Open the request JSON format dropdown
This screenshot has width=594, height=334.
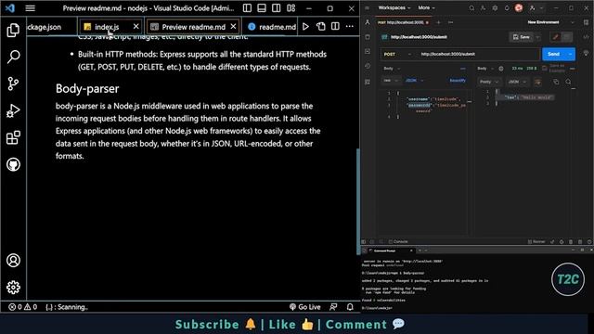(x=415, y=81)
